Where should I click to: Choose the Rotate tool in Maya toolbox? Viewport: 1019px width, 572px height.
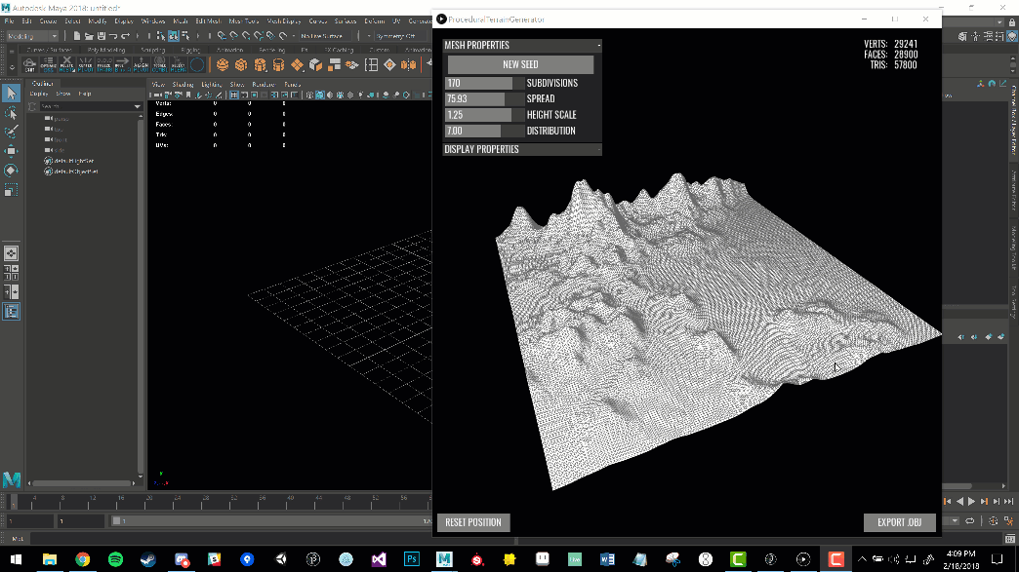(11, 171)
